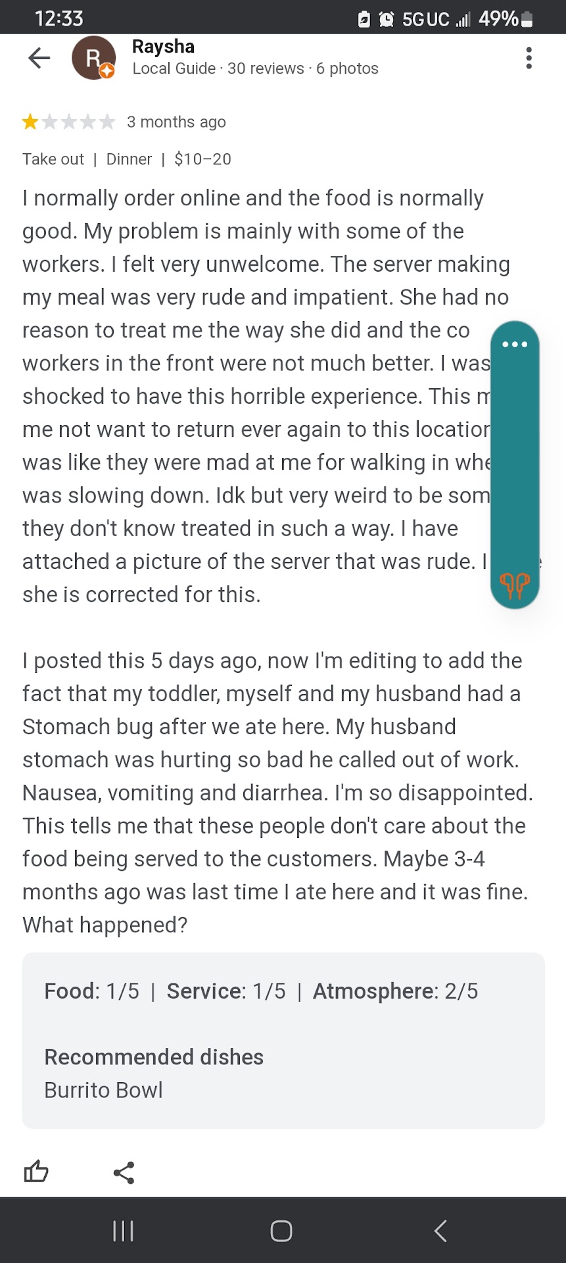Tap the back arrow at top left
The width and height of the screenshot is (566, 1263).
pyautogui.click(x=39, y=59)
